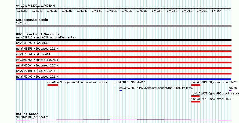Click nsv6452002 (Sedlazeck2020) label
Viewport: 239px width, 123px height.
pyautogui.click(x=37, y=77)
